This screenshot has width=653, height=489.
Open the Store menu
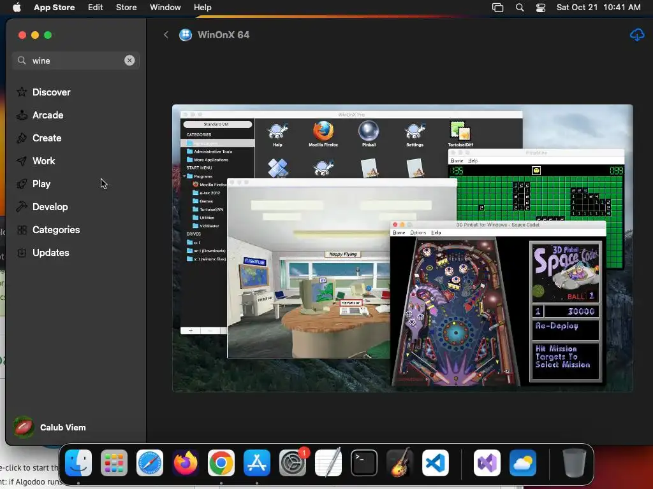coord(126,7)
